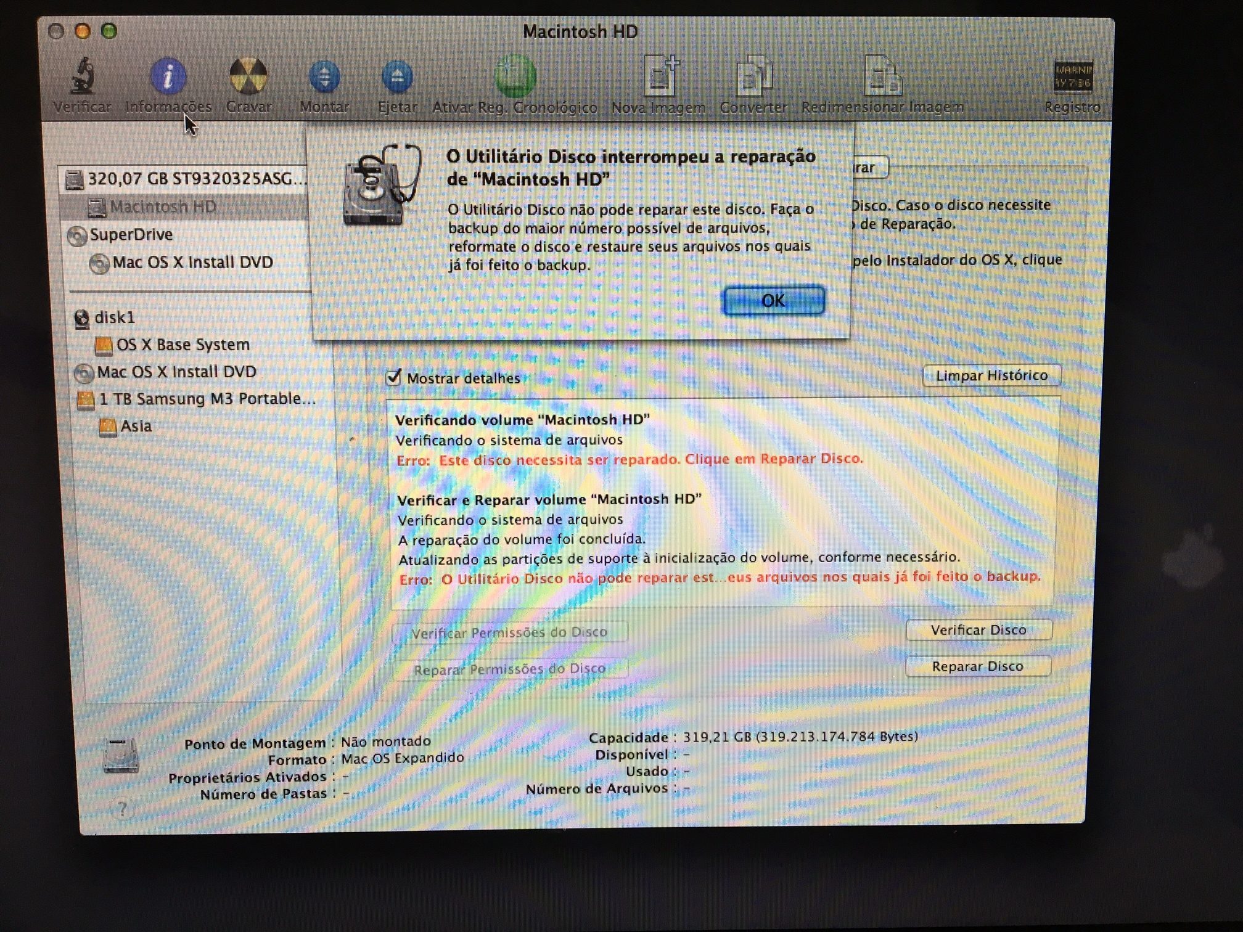Click the stethoscope disk icon in dialog
1243x932 pixels.
point(382,185)
